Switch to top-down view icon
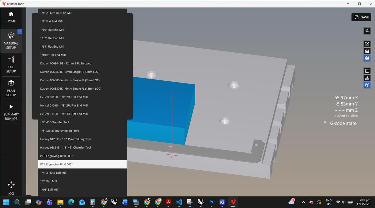375x208 pixels. 367,78
